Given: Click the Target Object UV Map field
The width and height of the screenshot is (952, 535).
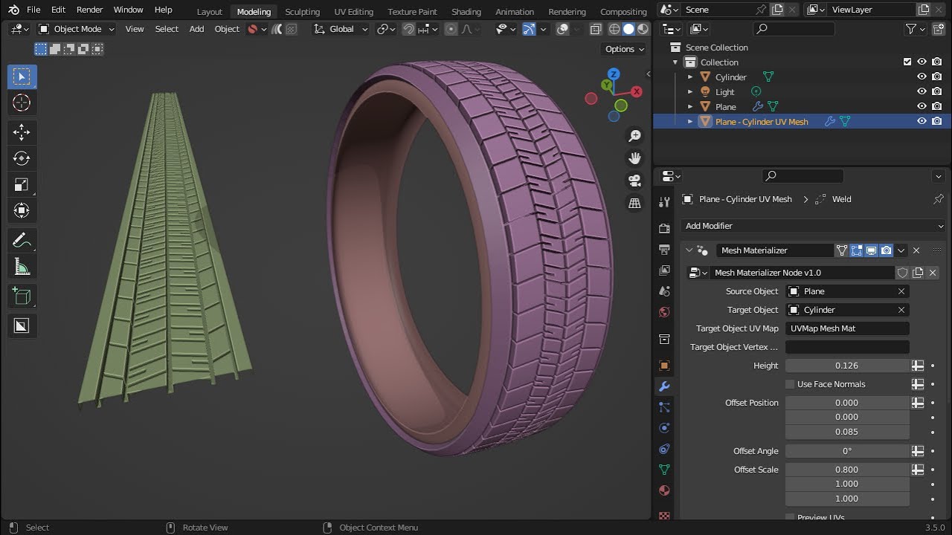Looking at the screenshot, I should 847,328.
